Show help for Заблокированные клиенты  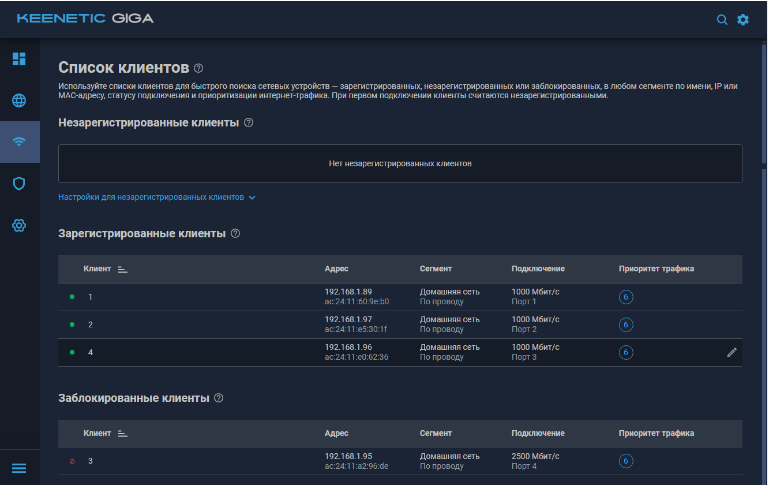pyautogui.click(x=218, y=398)
